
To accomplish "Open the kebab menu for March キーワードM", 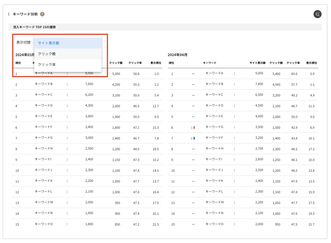I will (67, 203).
